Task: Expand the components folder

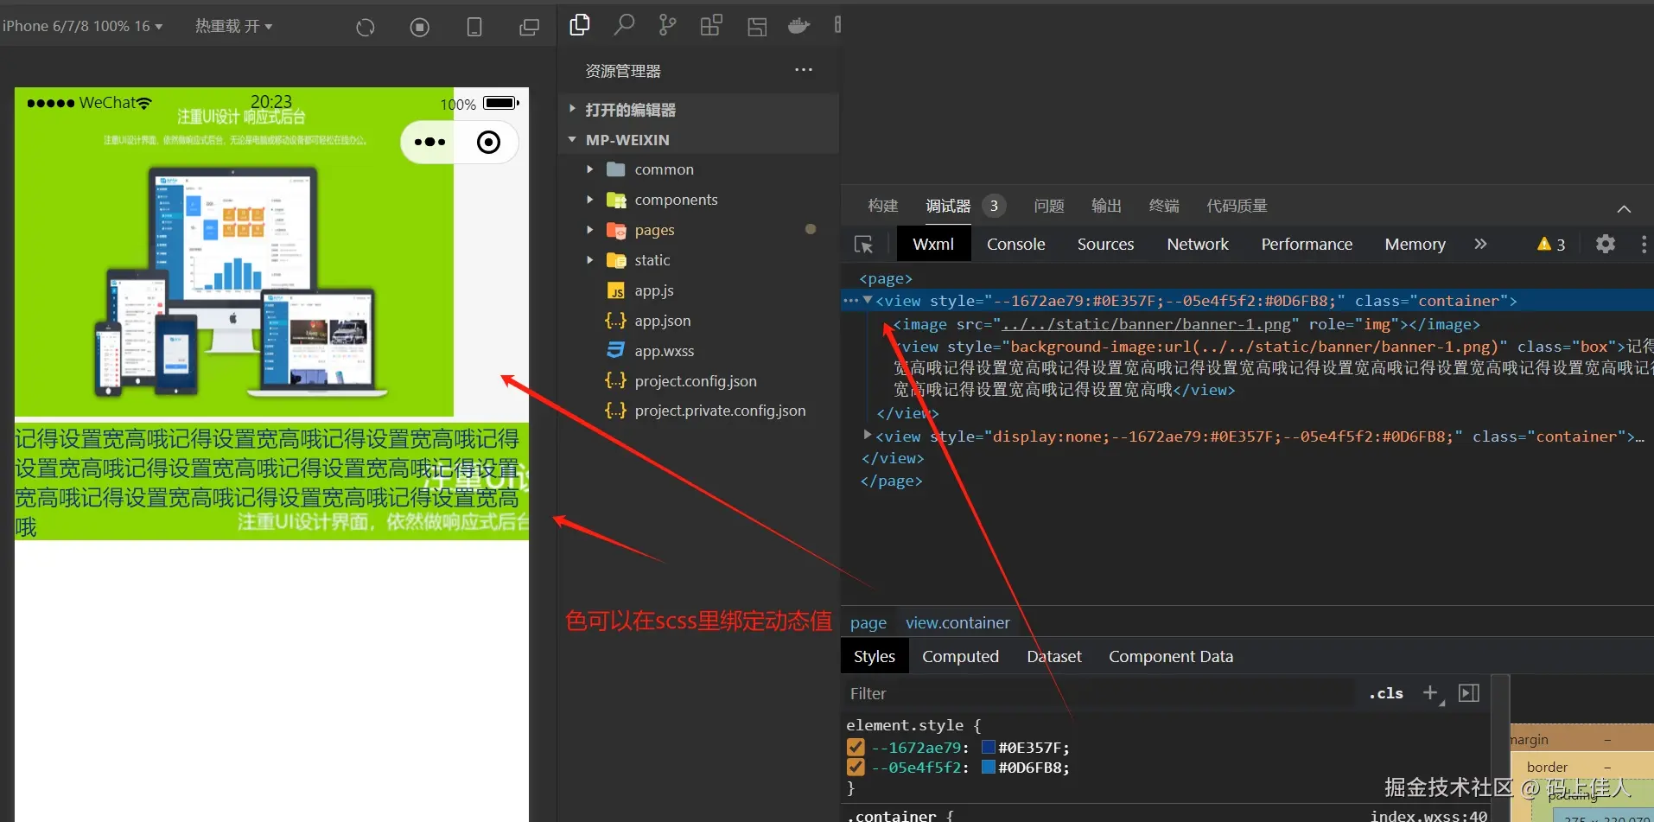Action: point(590,200)
